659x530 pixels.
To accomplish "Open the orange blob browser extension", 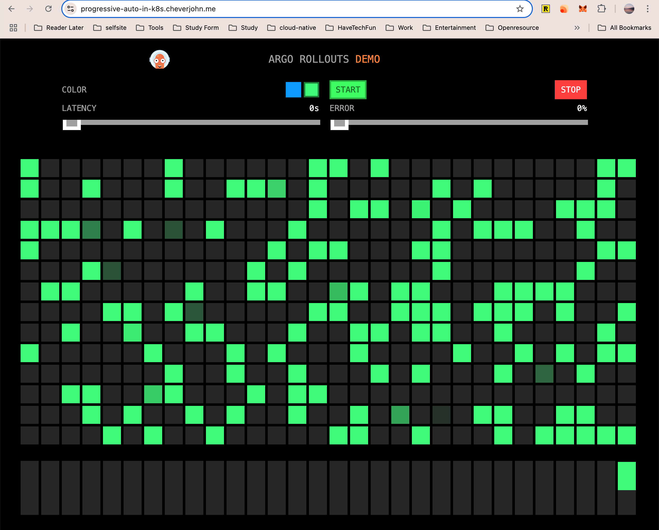I will tap(564, 9).
